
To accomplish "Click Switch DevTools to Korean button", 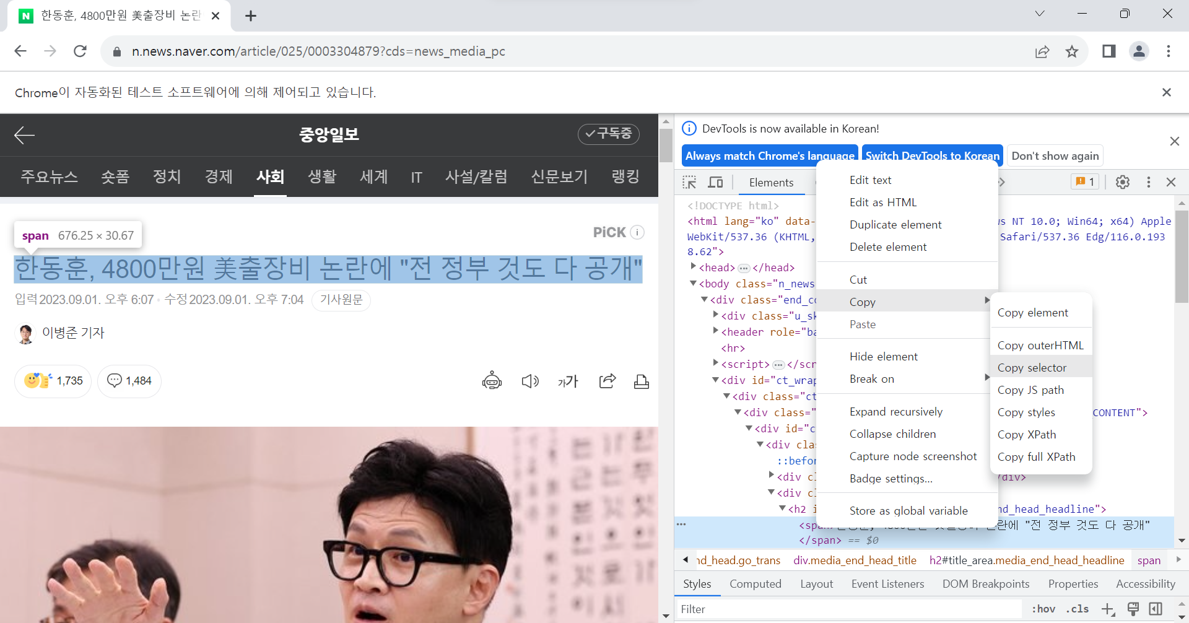I will point(932,155).
